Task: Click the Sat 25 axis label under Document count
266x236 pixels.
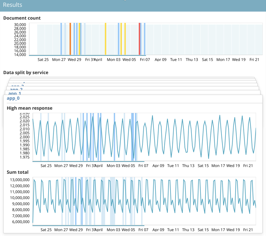Action: (x=43, y=59)
